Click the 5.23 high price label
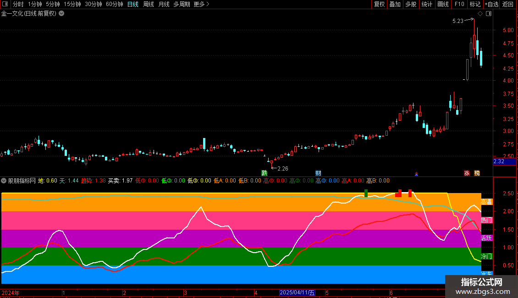The image size is (518, 298). coord(458,21)
